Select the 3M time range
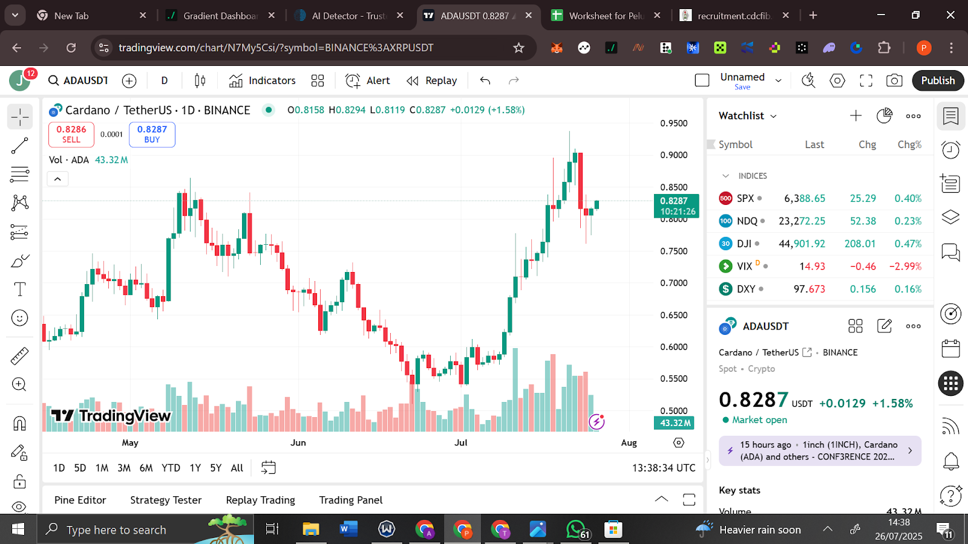Image resolution: width=968 pixels, height=544 pixels. 123,468
